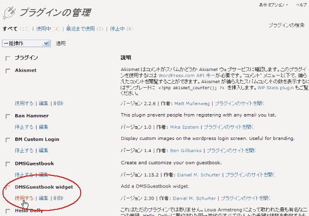Click 'Create and customize your own guestbook.' description
The image size is (309, 216).
click(x=171, y=163)
